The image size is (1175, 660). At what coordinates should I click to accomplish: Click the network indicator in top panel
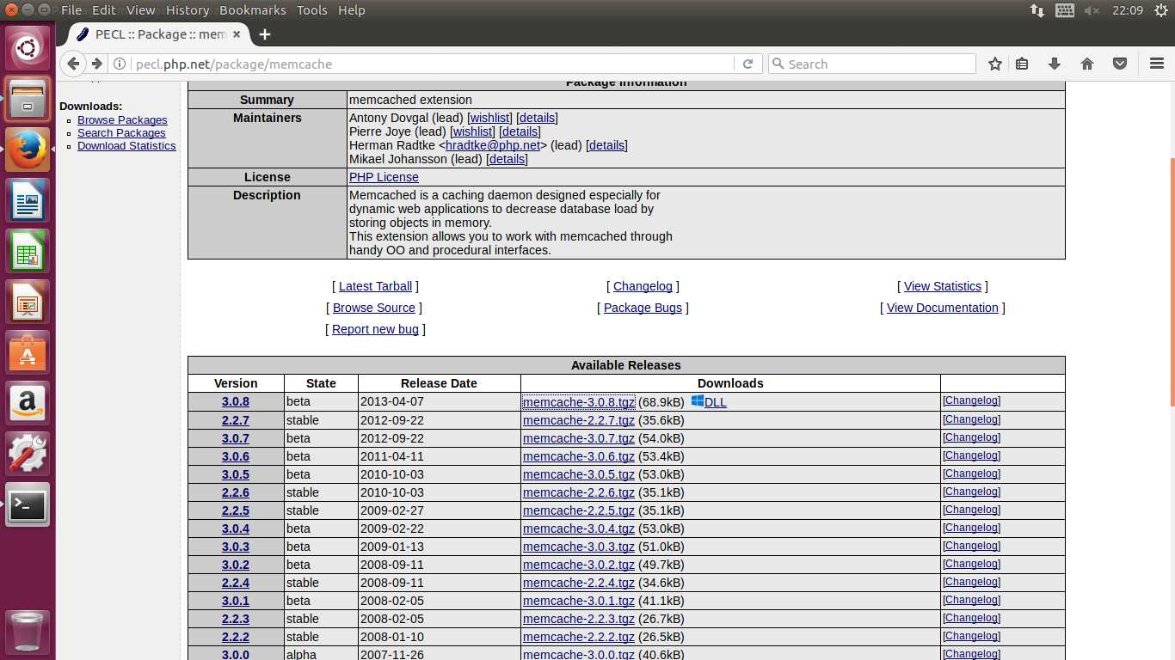1037,10
